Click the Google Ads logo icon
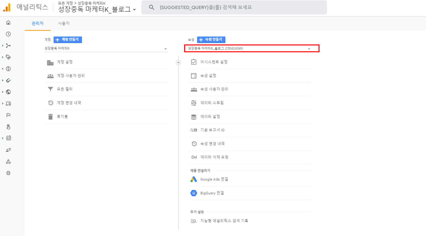This screenshot has height=236, width=426. (194, 179)
